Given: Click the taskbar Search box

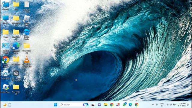Looking at the screenshot, I should coord(74,105).
